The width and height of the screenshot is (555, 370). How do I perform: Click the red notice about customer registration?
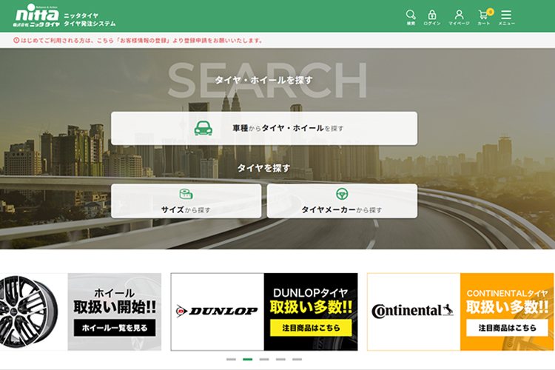[x=138, y=41]
